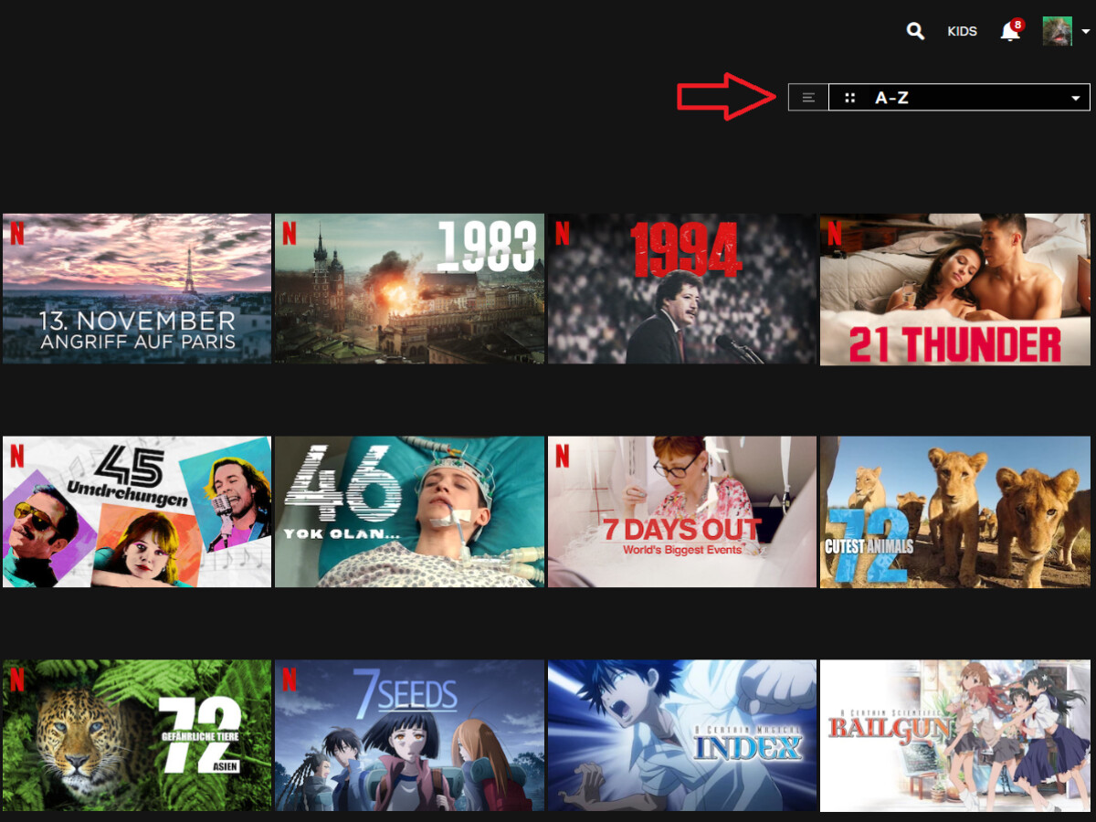Click the search magnifier icon
The height and width of the screenshot is (822, 1096).
coord(915,31)
